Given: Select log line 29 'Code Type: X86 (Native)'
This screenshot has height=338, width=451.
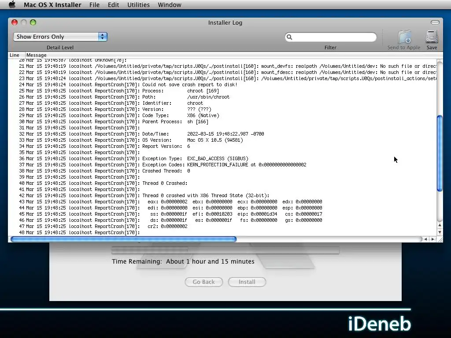Looking at the screenshot, I should pyautogui.click(x=222, y=116).
